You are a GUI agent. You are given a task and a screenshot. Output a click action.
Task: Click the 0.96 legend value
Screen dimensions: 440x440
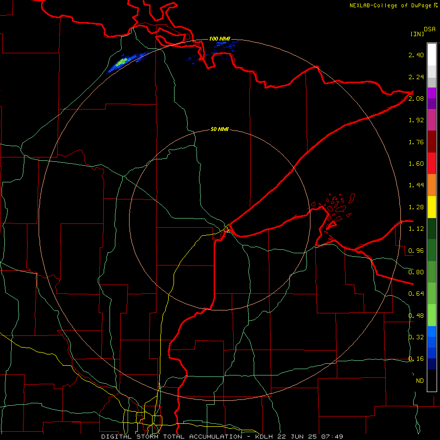click(x=416, y=251)
